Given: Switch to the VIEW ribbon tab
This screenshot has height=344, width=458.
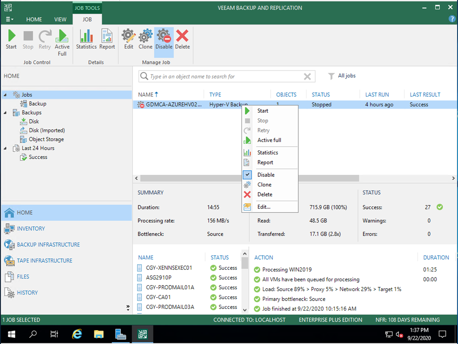Looking at the screenshot, I should click(x=60, y=19).
